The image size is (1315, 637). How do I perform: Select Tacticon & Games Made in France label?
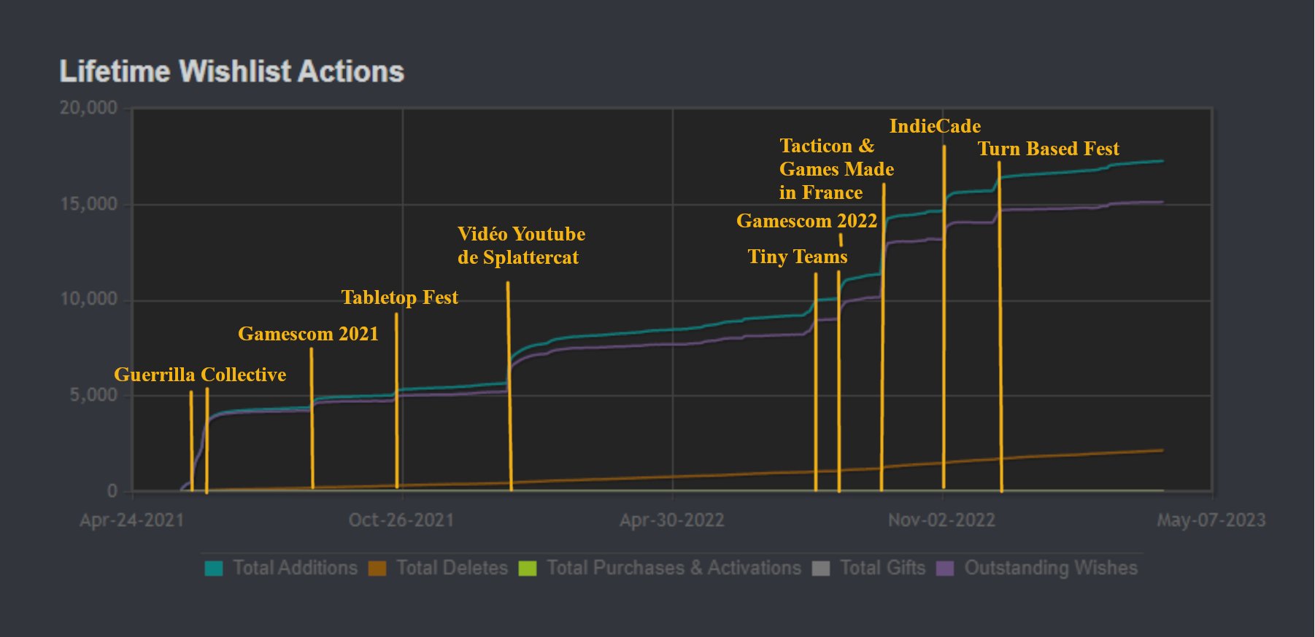836,169
